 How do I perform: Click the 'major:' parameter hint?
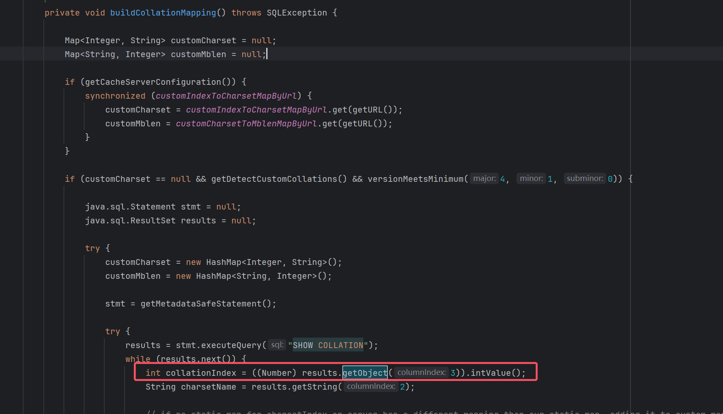(484, 178)
